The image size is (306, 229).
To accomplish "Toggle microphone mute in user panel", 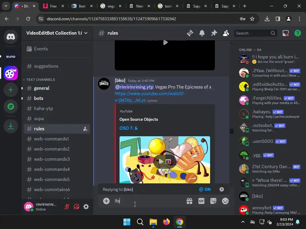I will [67, 207].
